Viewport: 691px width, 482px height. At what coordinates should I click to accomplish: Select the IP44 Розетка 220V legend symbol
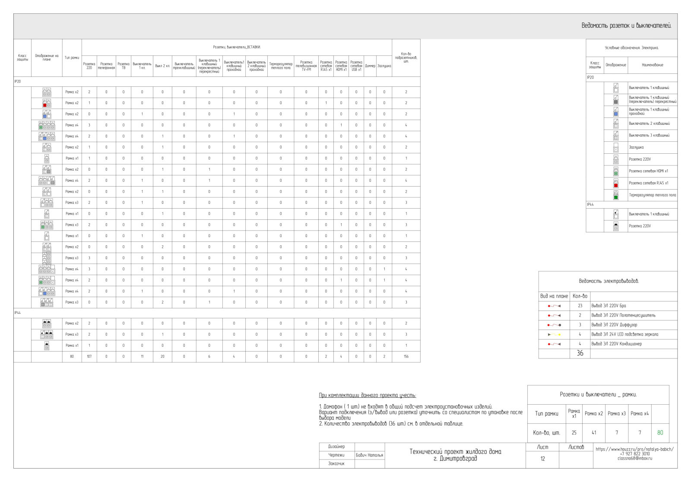[x=616, y=226]
